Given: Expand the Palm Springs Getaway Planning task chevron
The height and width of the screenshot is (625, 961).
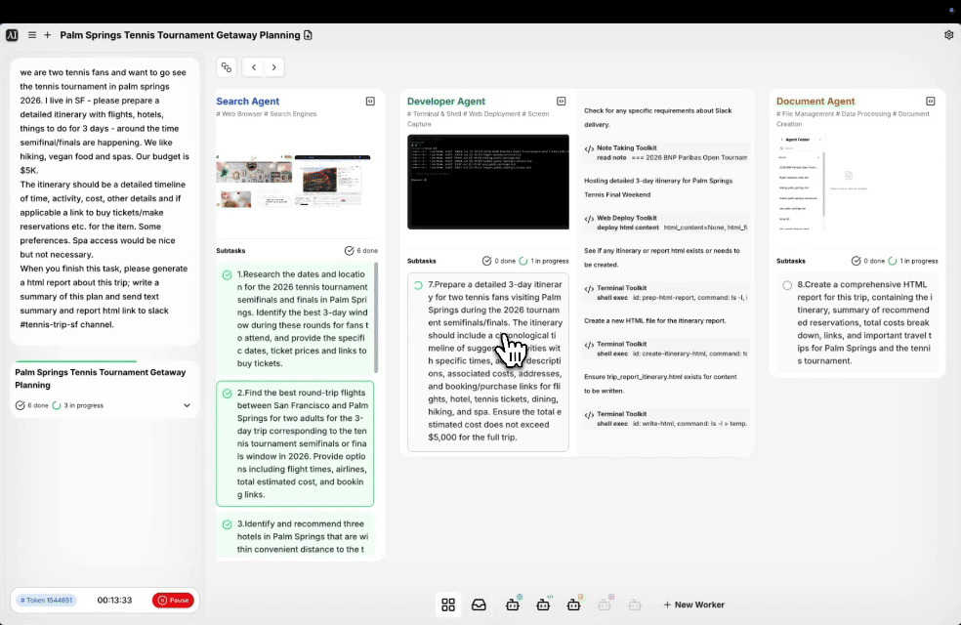Looking at the screenshot, I should pos(187,405).
